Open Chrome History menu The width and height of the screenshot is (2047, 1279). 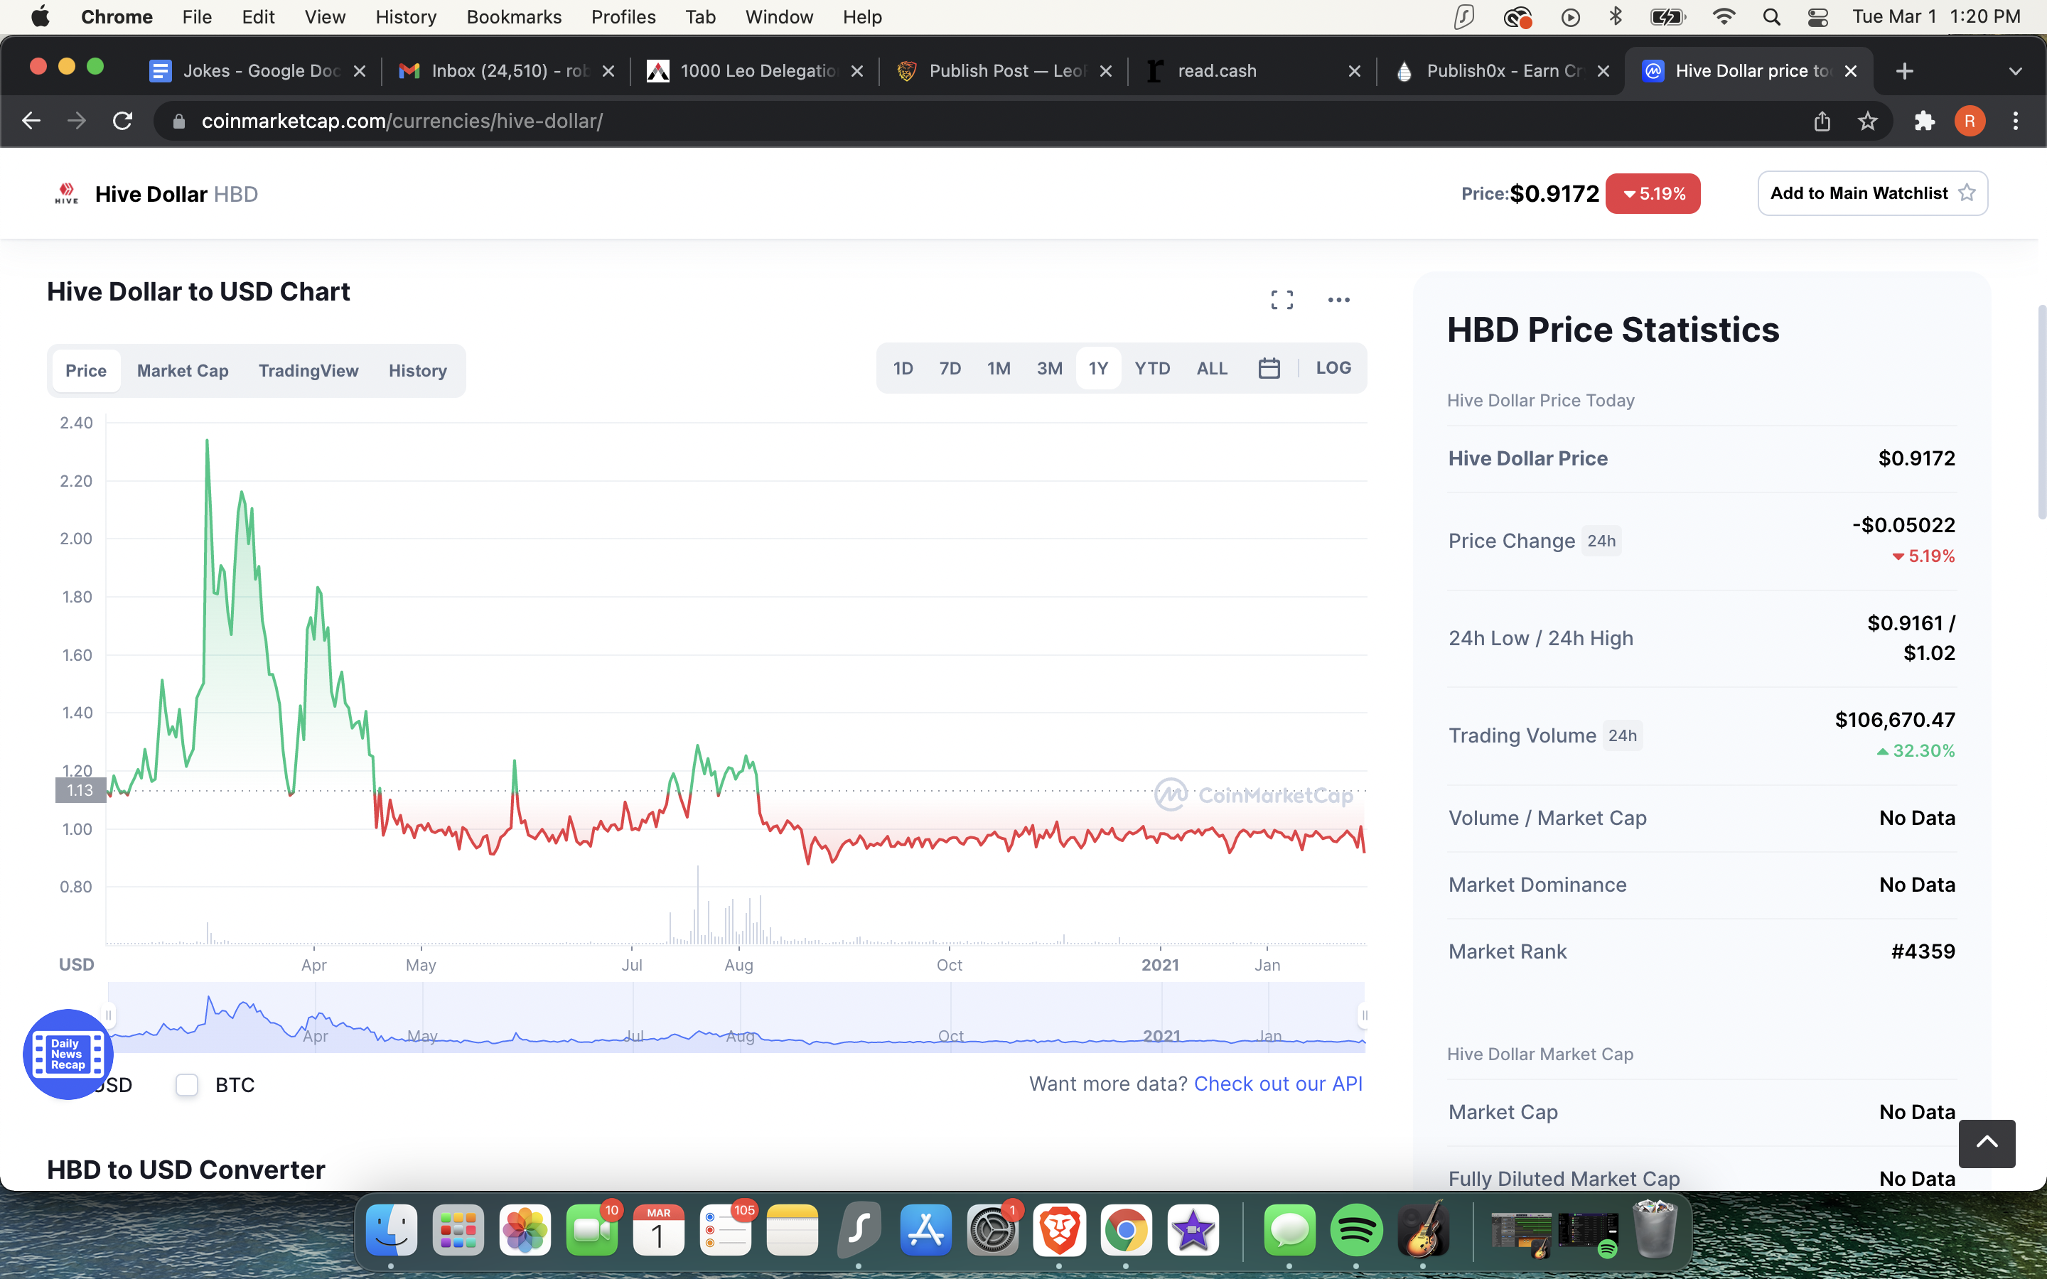(406, 17)
